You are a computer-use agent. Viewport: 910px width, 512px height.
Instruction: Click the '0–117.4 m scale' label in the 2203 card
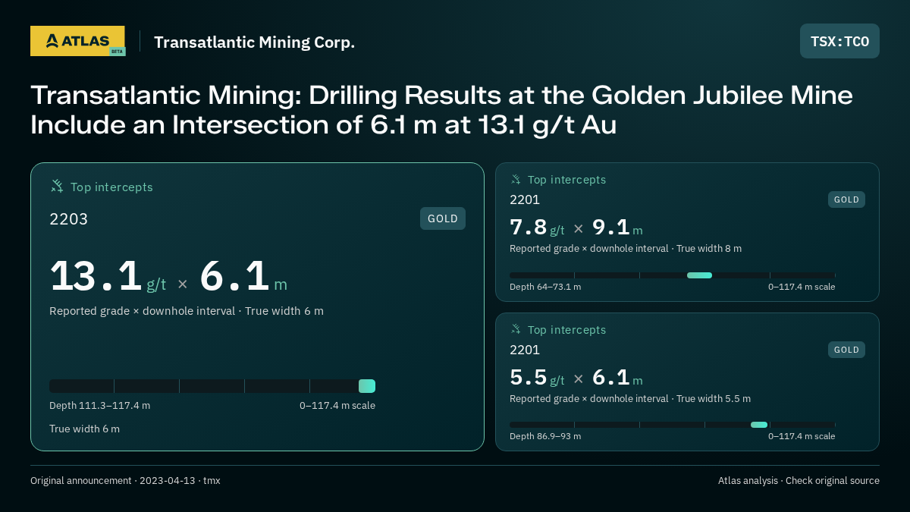click(337, 405)
